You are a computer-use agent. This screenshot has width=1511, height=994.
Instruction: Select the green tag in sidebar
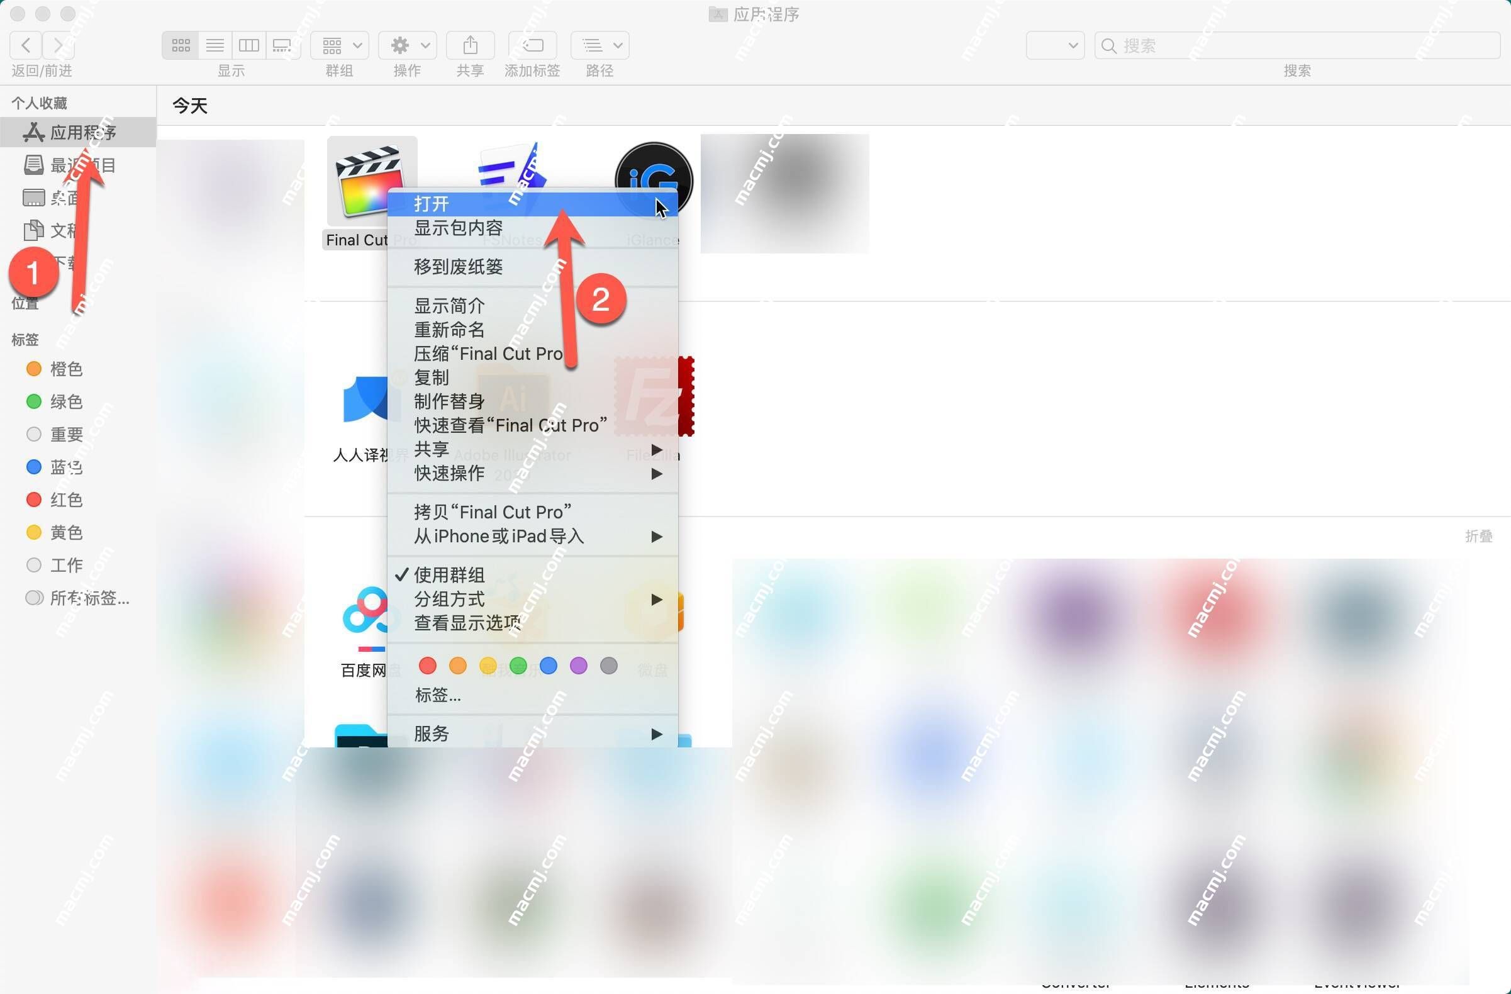[x=78, y=402]
